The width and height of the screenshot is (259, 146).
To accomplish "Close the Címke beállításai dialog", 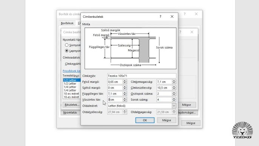I will (x=192, y=32).
